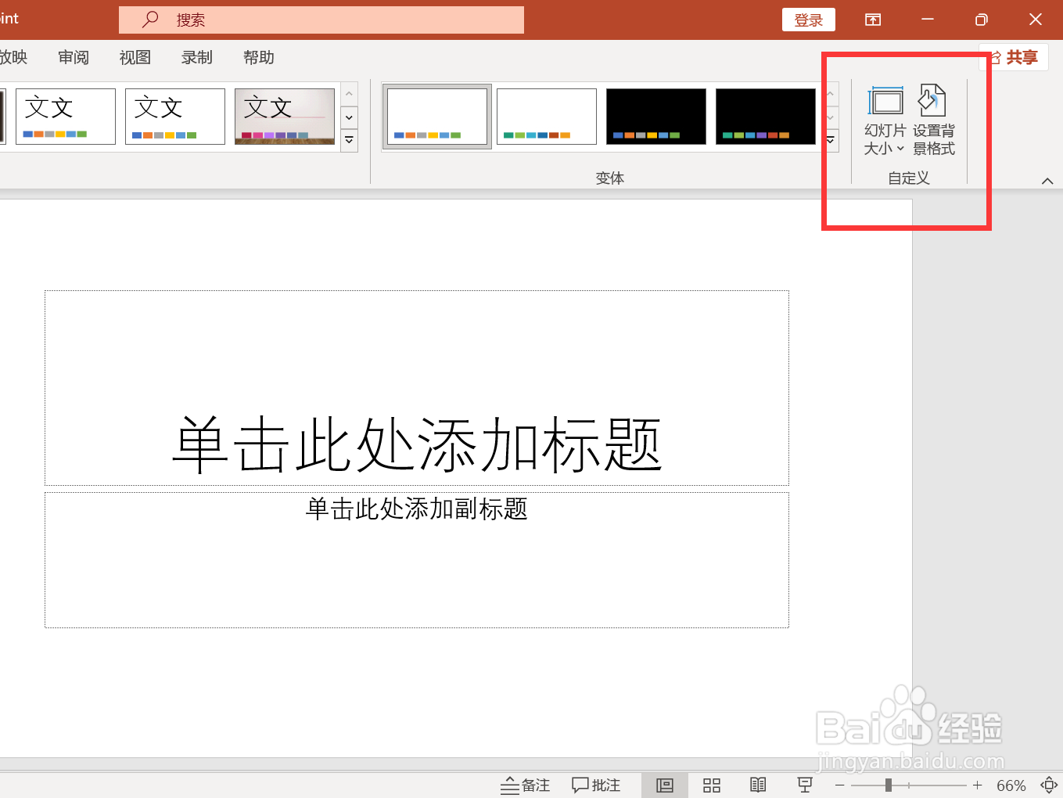1063x798 pixels.
Task: Minimize the PowerPoint window
Action: click(928, 20)
